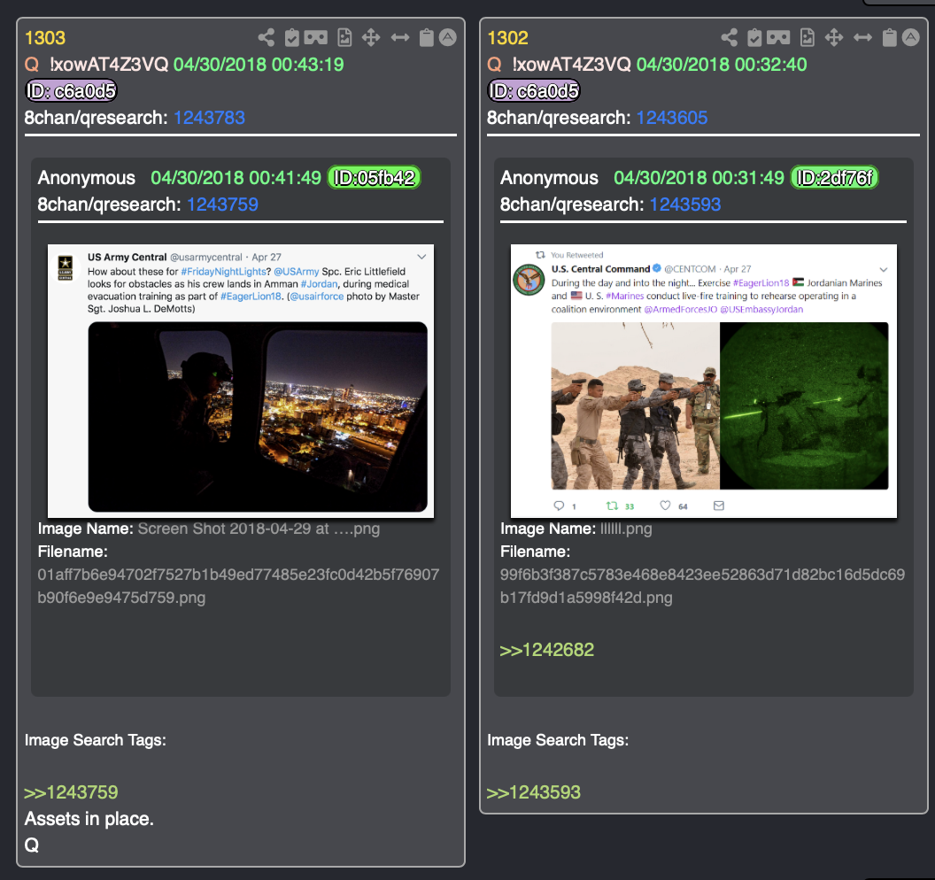Click the filename starting with 99f6b3f387c5783
This screenshot has height=880, width=935.
click(702, 585)
